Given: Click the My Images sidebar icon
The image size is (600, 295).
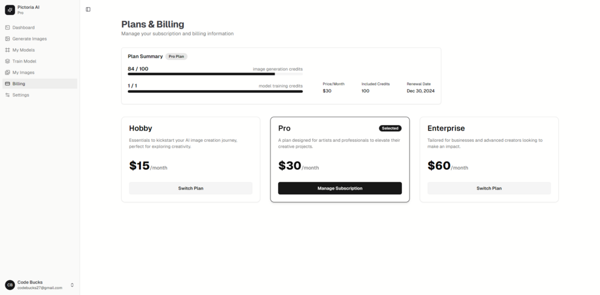Looking at the screenshot, I should point(8,73).
